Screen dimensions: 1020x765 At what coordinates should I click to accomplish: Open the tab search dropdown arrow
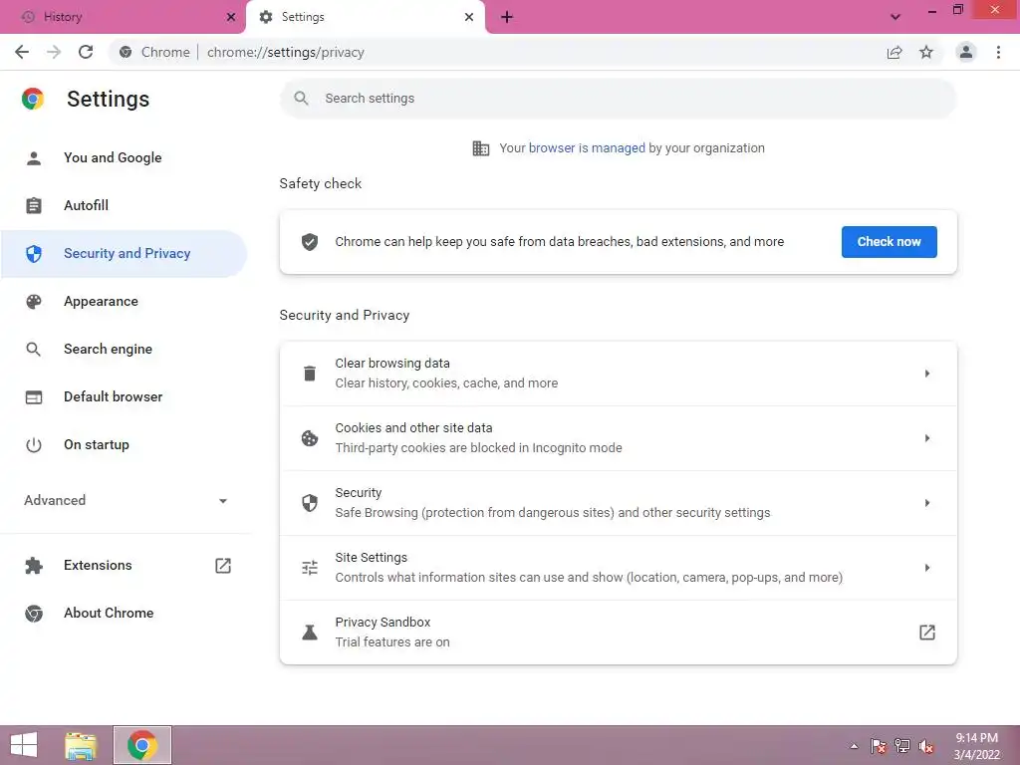(895, 17)
